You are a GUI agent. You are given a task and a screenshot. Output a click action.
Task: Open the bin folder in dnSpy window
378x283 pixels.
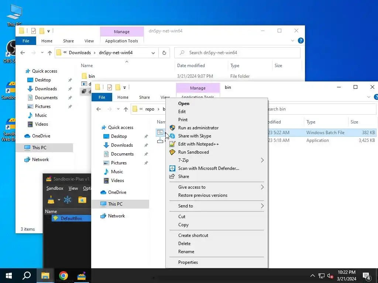pos(92,76)
